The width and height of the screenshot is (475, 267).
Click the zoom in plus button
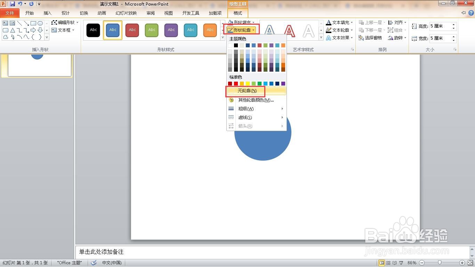click(462, 263)
